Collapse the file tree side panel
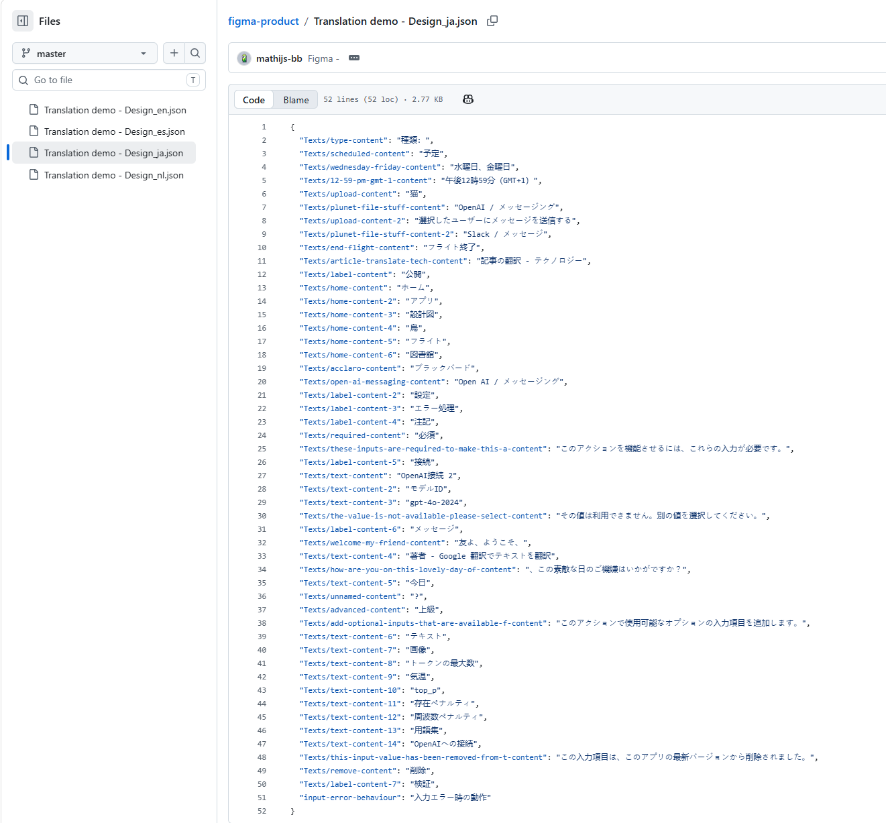The width and height of the screenshot is (886, 823). click(x=23, y=21)
